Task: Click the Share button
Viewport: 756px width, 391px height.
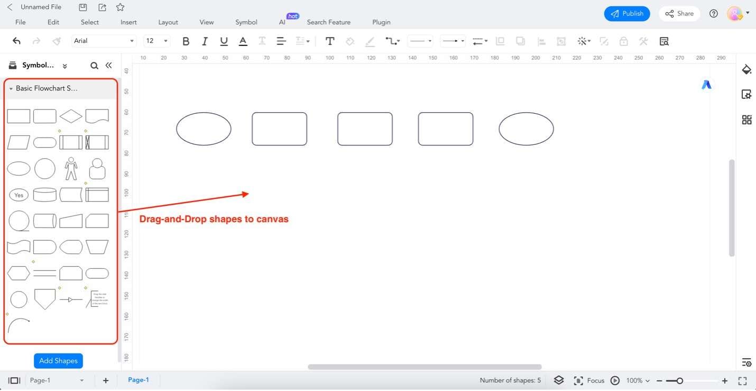Action: [679, 14]
